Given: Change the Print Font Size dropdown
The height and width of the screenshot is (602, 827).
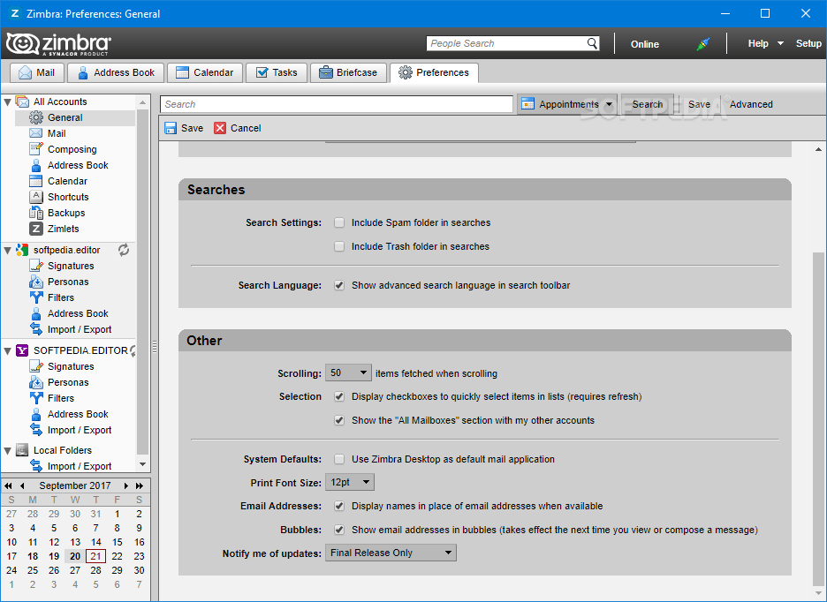Looking at the screenshot, I should 349,482.
